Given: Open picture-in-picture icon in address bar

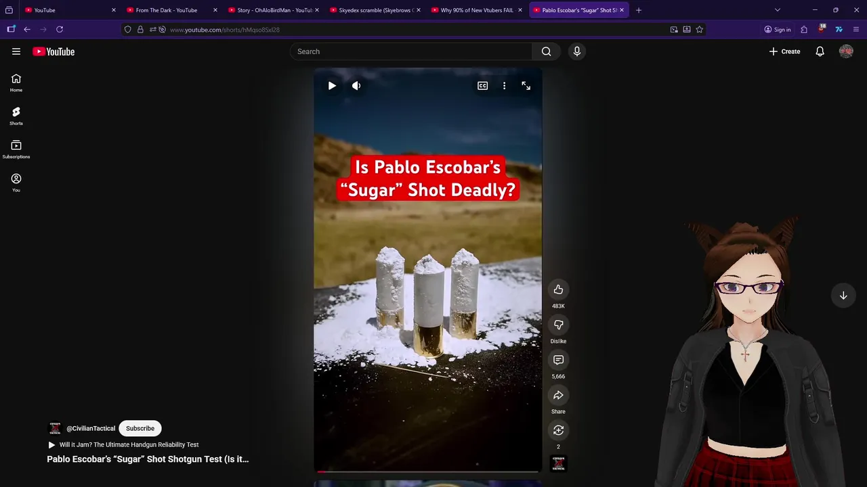Looking at the screenshot, I should pyautogui.click(x=674, y=30).
